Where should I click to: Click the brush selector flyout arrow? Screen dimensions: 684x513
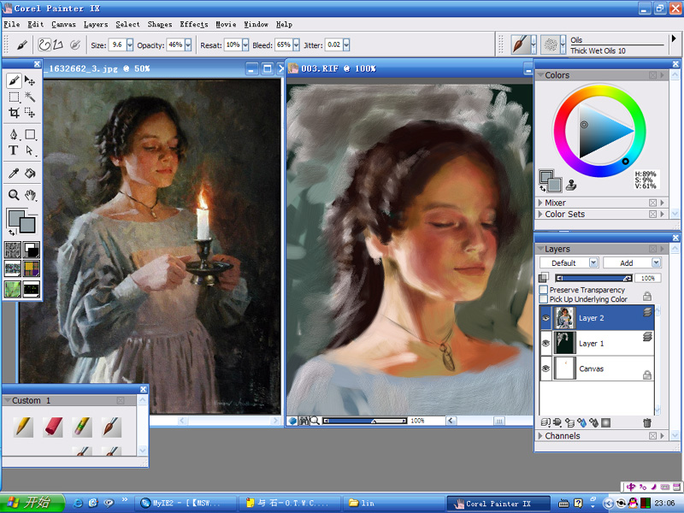pyautogui.click(x=674, y=38)
